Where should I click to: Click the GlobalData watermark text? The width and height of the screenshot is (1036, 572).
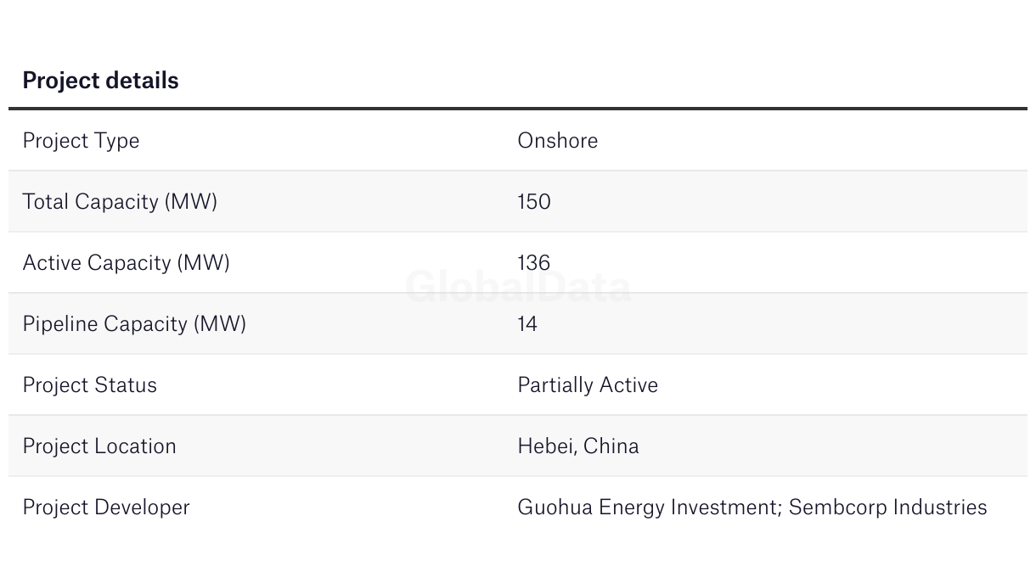518,287
